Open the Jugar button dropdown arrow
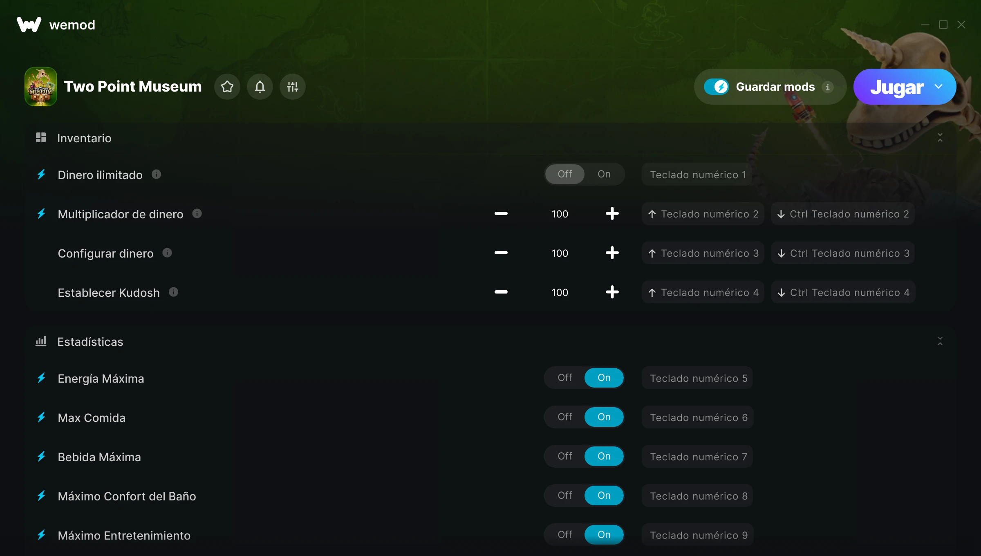The image size is (981, 556). (x=938, y=87)
